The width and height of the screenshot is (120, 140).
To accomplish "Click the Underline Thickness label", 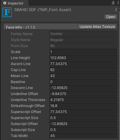I will coord(28,100).
